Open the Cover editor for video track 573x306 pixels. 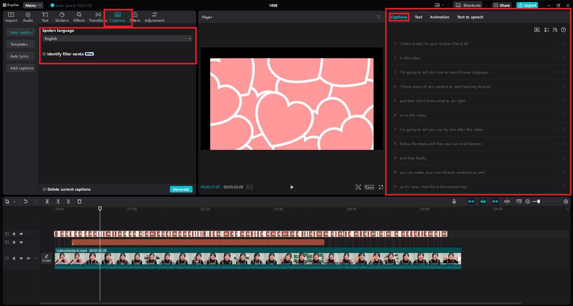tap(47, 258)
